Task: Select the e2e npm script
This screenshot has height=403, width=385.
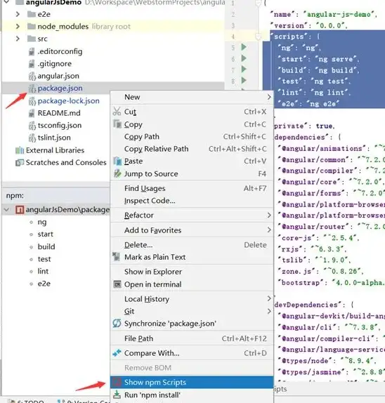Action: (44, 284)
